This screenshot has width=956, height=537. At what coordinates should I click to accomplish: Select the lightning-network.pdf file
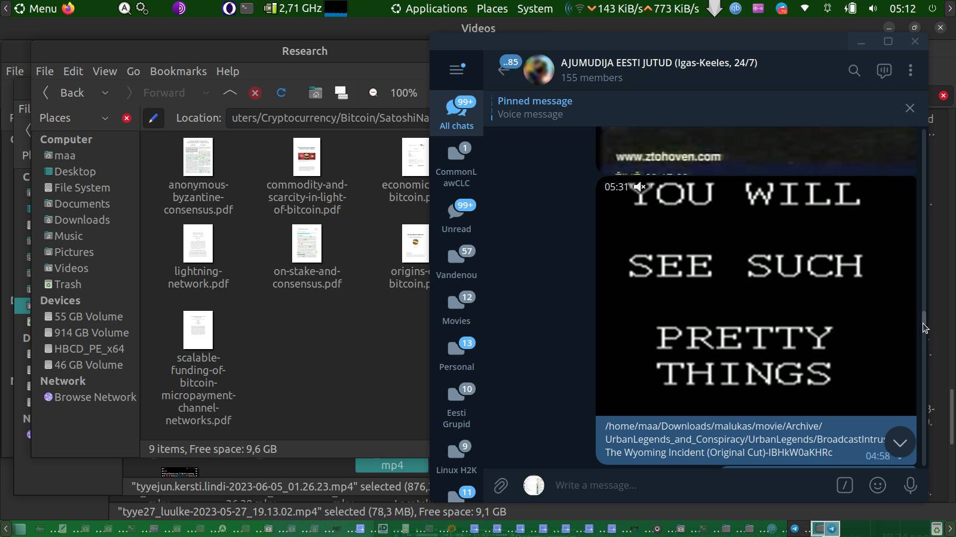(x=198, y=258)
